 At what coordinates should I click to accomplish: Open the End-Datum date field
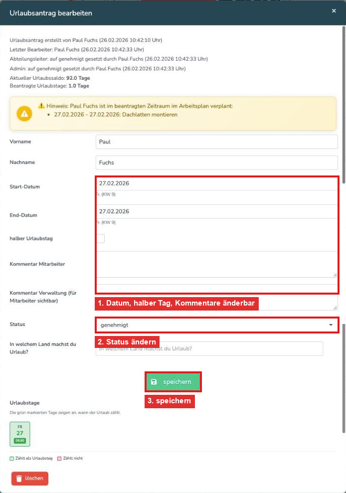pyautogui.click(x=217, y=211)
